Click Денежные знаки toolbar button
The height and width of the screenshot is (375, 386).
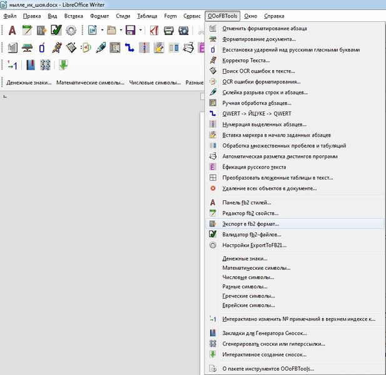pos(29,83)
